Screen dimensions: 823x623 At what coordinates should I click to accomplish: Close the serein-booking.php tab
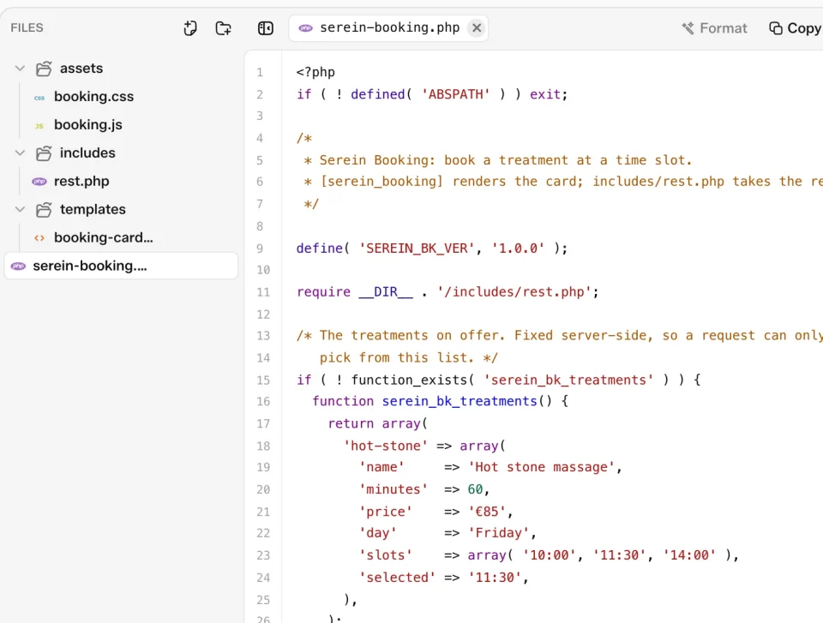(x=477, y=27)
